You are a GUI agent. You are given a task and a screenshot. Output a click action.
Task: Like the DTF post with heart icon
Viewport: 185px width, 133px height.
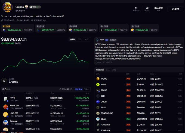tap(97, 62)
